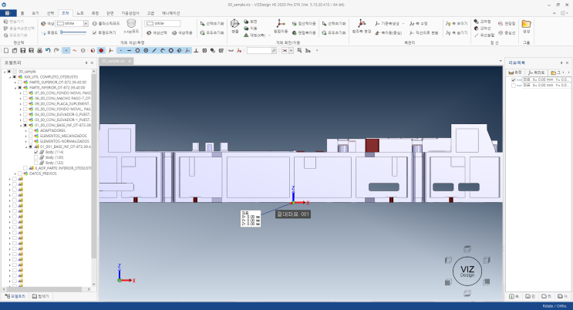Click the bottom view cube icon below VIZ logo

pyautogui.click(x=467, y=293)
